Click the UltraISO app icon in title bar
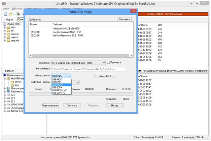 (4, 3)
